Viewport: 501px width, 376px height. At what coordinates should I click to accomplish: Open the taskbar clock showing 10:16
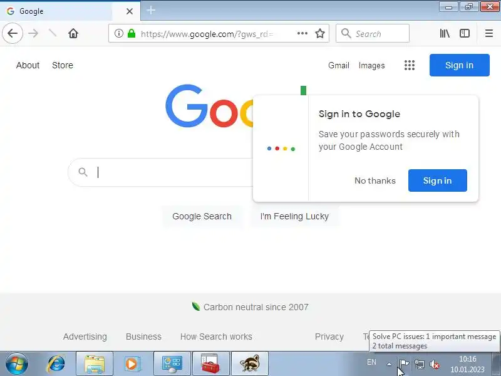point(467,364)
